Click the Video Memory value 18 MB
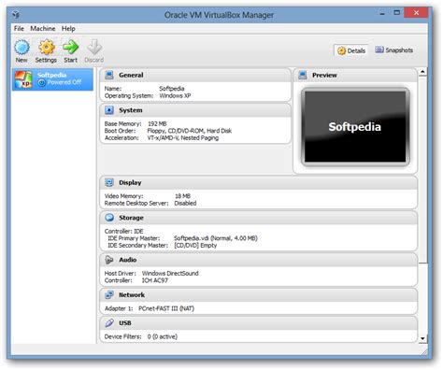Screen dimensions: 443x370 click(x=182, y=196)
